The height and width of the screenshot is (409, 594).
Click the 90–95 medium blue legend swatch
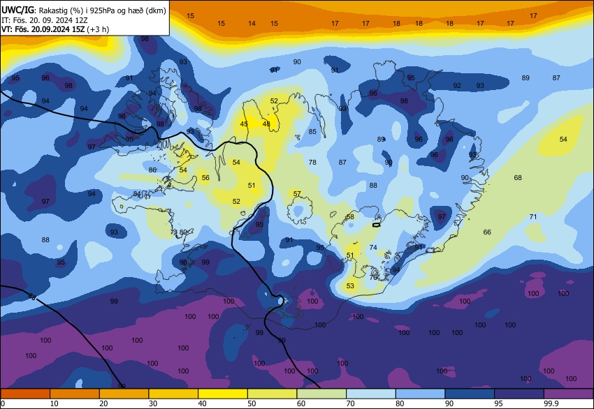click(470, 394)
